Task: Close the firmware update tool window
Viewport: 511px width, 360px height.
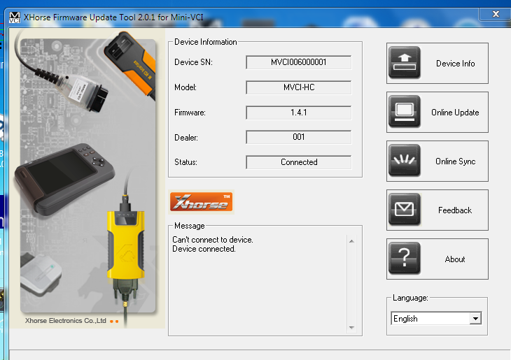Action: [496, 14]
